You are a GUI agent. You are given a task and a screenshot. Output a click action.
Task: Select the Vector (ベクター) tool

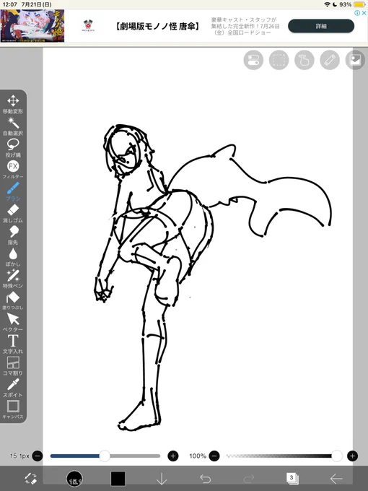13,322
